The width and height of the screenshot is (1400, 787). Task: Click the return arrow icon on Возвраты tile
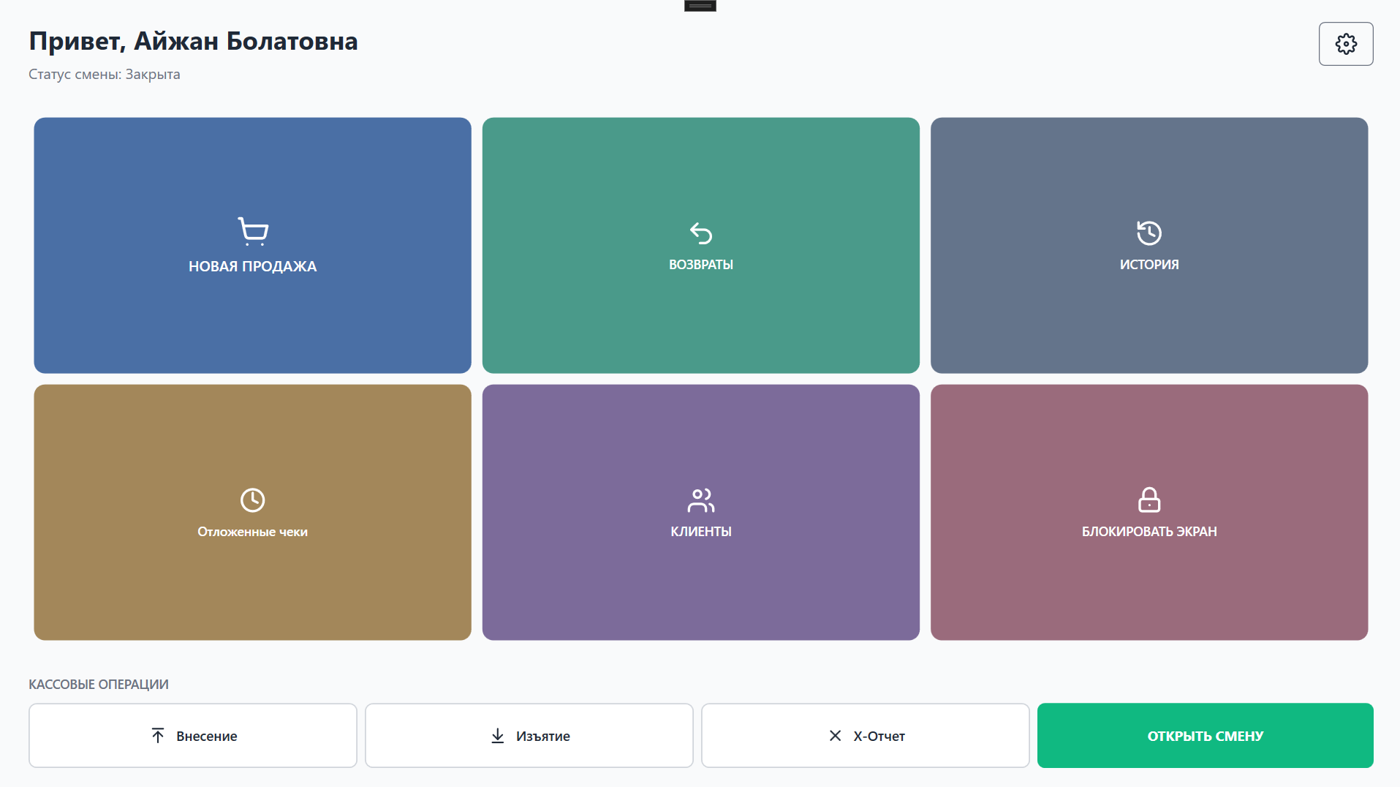point(700,233)
